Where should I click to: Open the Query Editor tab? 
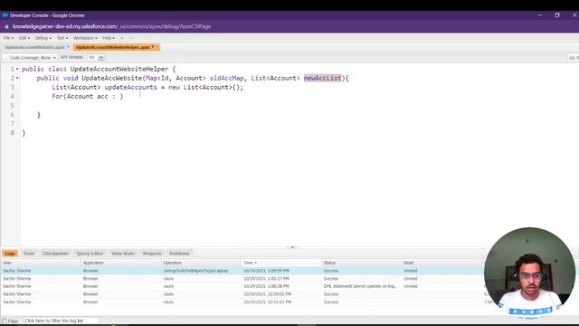pyautogui.click(x=90, y=254)
